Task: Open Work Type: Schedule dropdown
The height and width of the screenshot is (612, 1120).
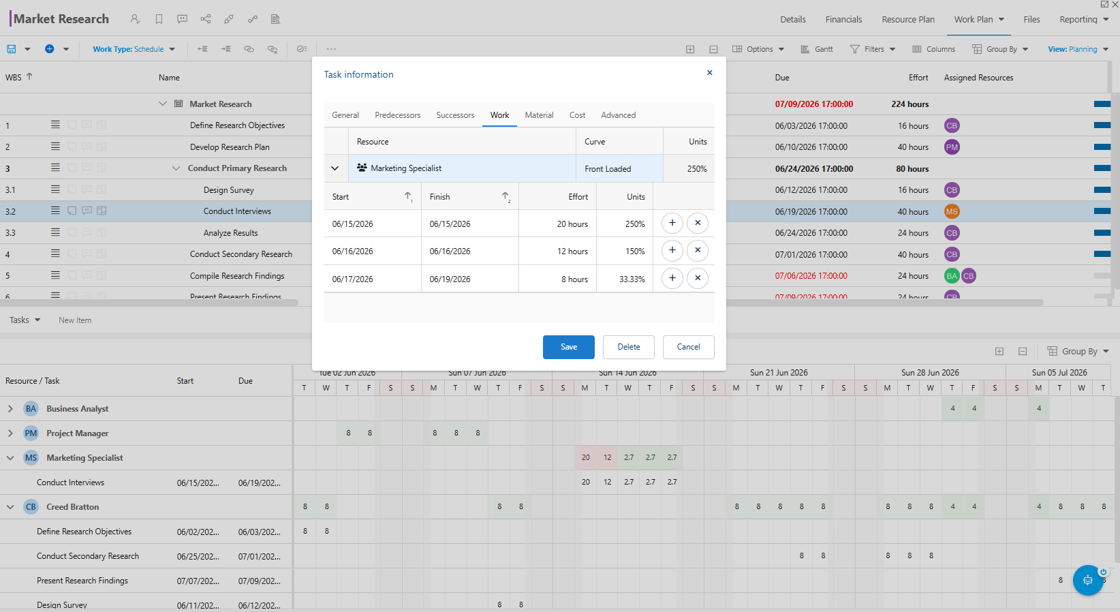Action: 134,49
